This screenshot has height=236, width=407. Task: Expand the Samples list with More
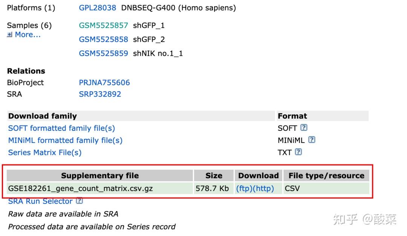click(x=27, y=35)
